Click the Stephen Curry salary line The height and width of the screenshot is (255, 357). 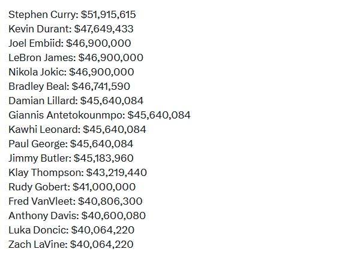point(72,14)
